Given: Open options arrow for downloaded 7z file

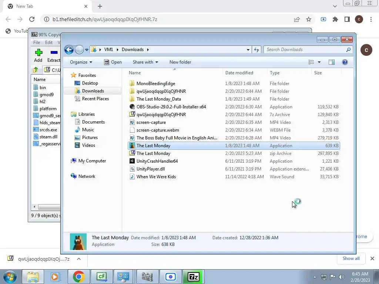Looking at the screenshot, I should tap(79, 259).
